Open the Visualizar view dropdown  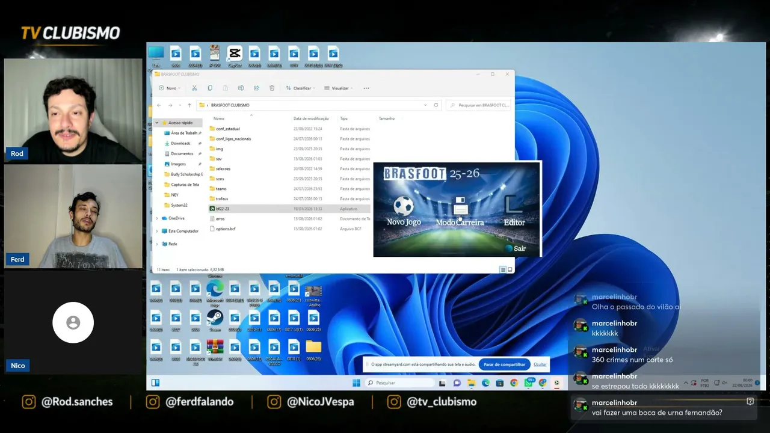pos(339,88)
